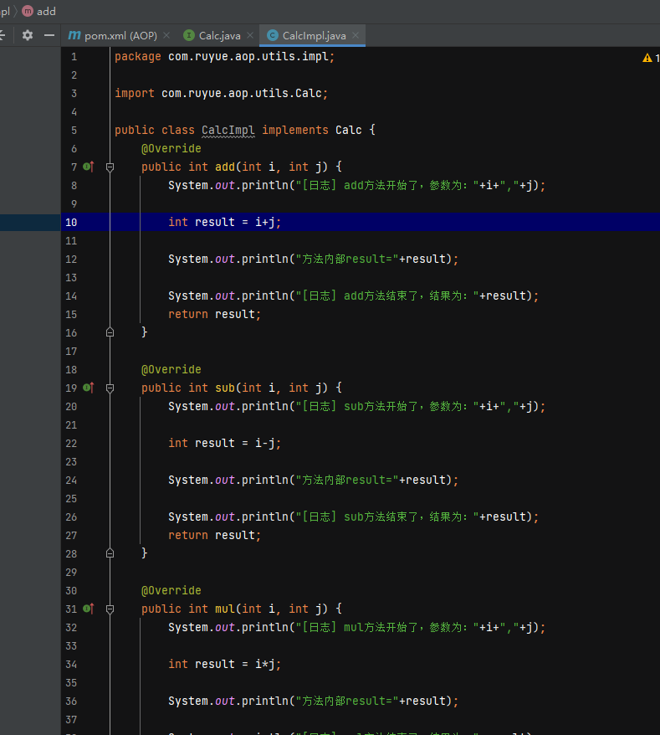Collapse the add method using its fold marker
The width and height of the screenshot is (660, 735).
(110, 167)
